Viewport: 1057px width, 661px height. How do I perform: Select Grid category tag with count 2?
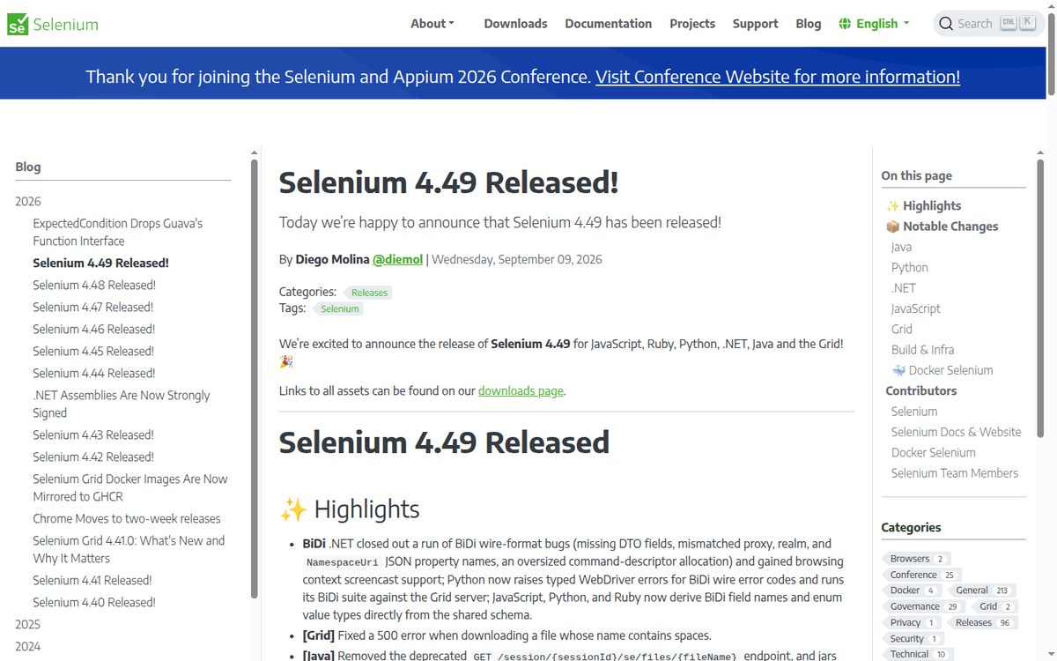coord(994,606)
